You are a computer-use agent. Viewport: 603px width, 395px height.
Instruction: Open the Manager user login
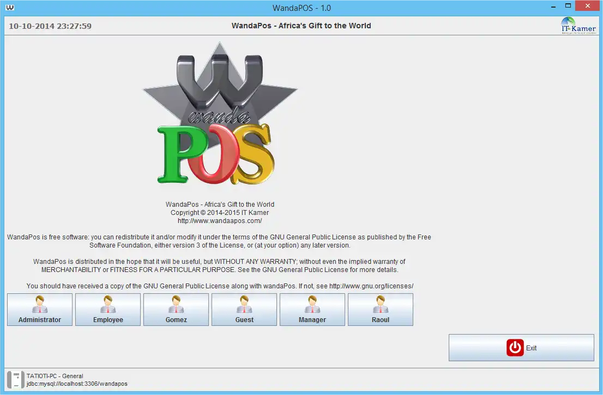[x=312, y=310]
